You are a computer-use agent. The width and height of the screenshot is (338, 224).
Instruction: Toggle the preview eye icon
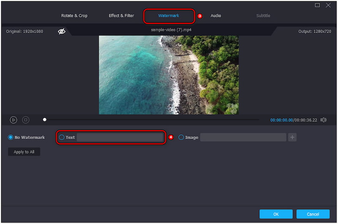pos(62,31)
